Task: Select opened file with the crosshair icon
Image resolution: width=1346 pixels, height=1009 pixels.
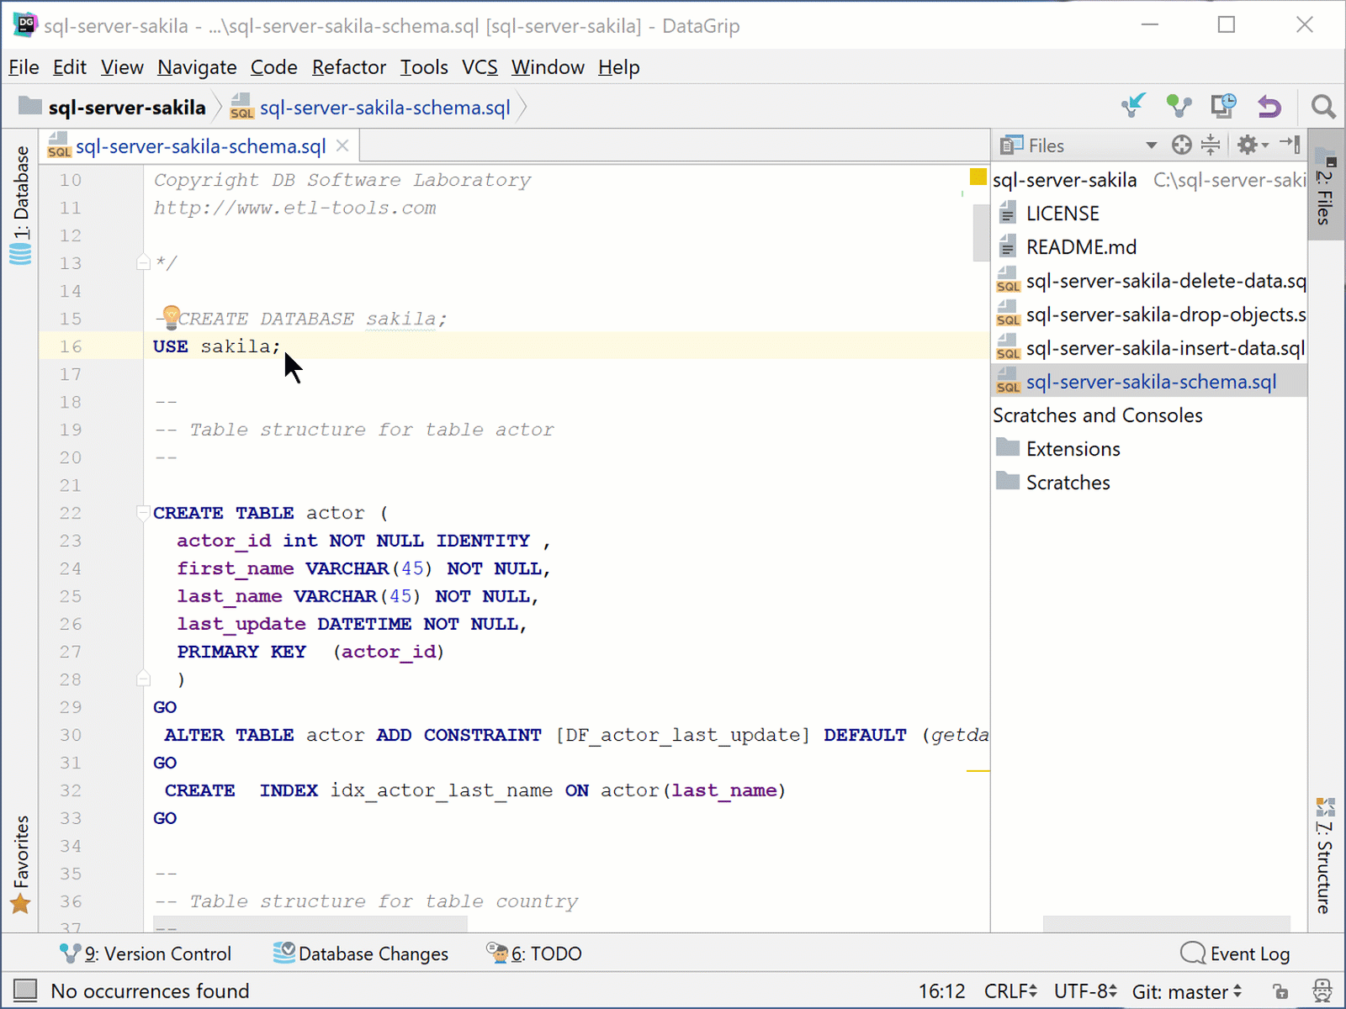Action: tap(1181, 145)
